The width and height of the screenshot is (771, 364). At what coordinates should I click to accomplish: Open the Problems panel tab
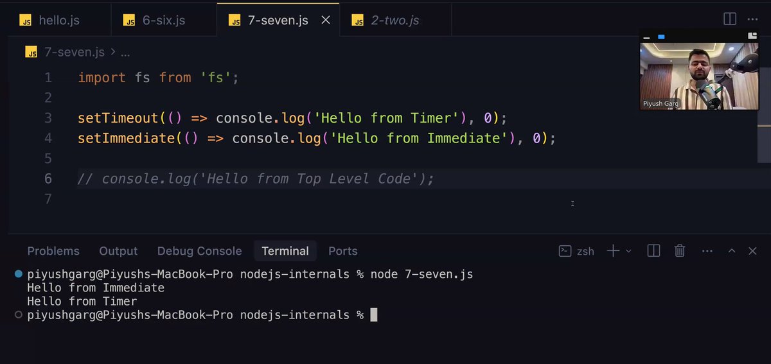53,251
